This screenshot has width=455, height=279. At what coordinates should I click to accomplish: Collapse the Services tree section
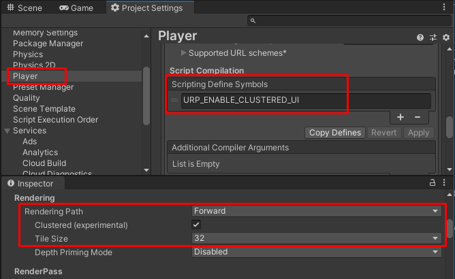coord(7,131)
